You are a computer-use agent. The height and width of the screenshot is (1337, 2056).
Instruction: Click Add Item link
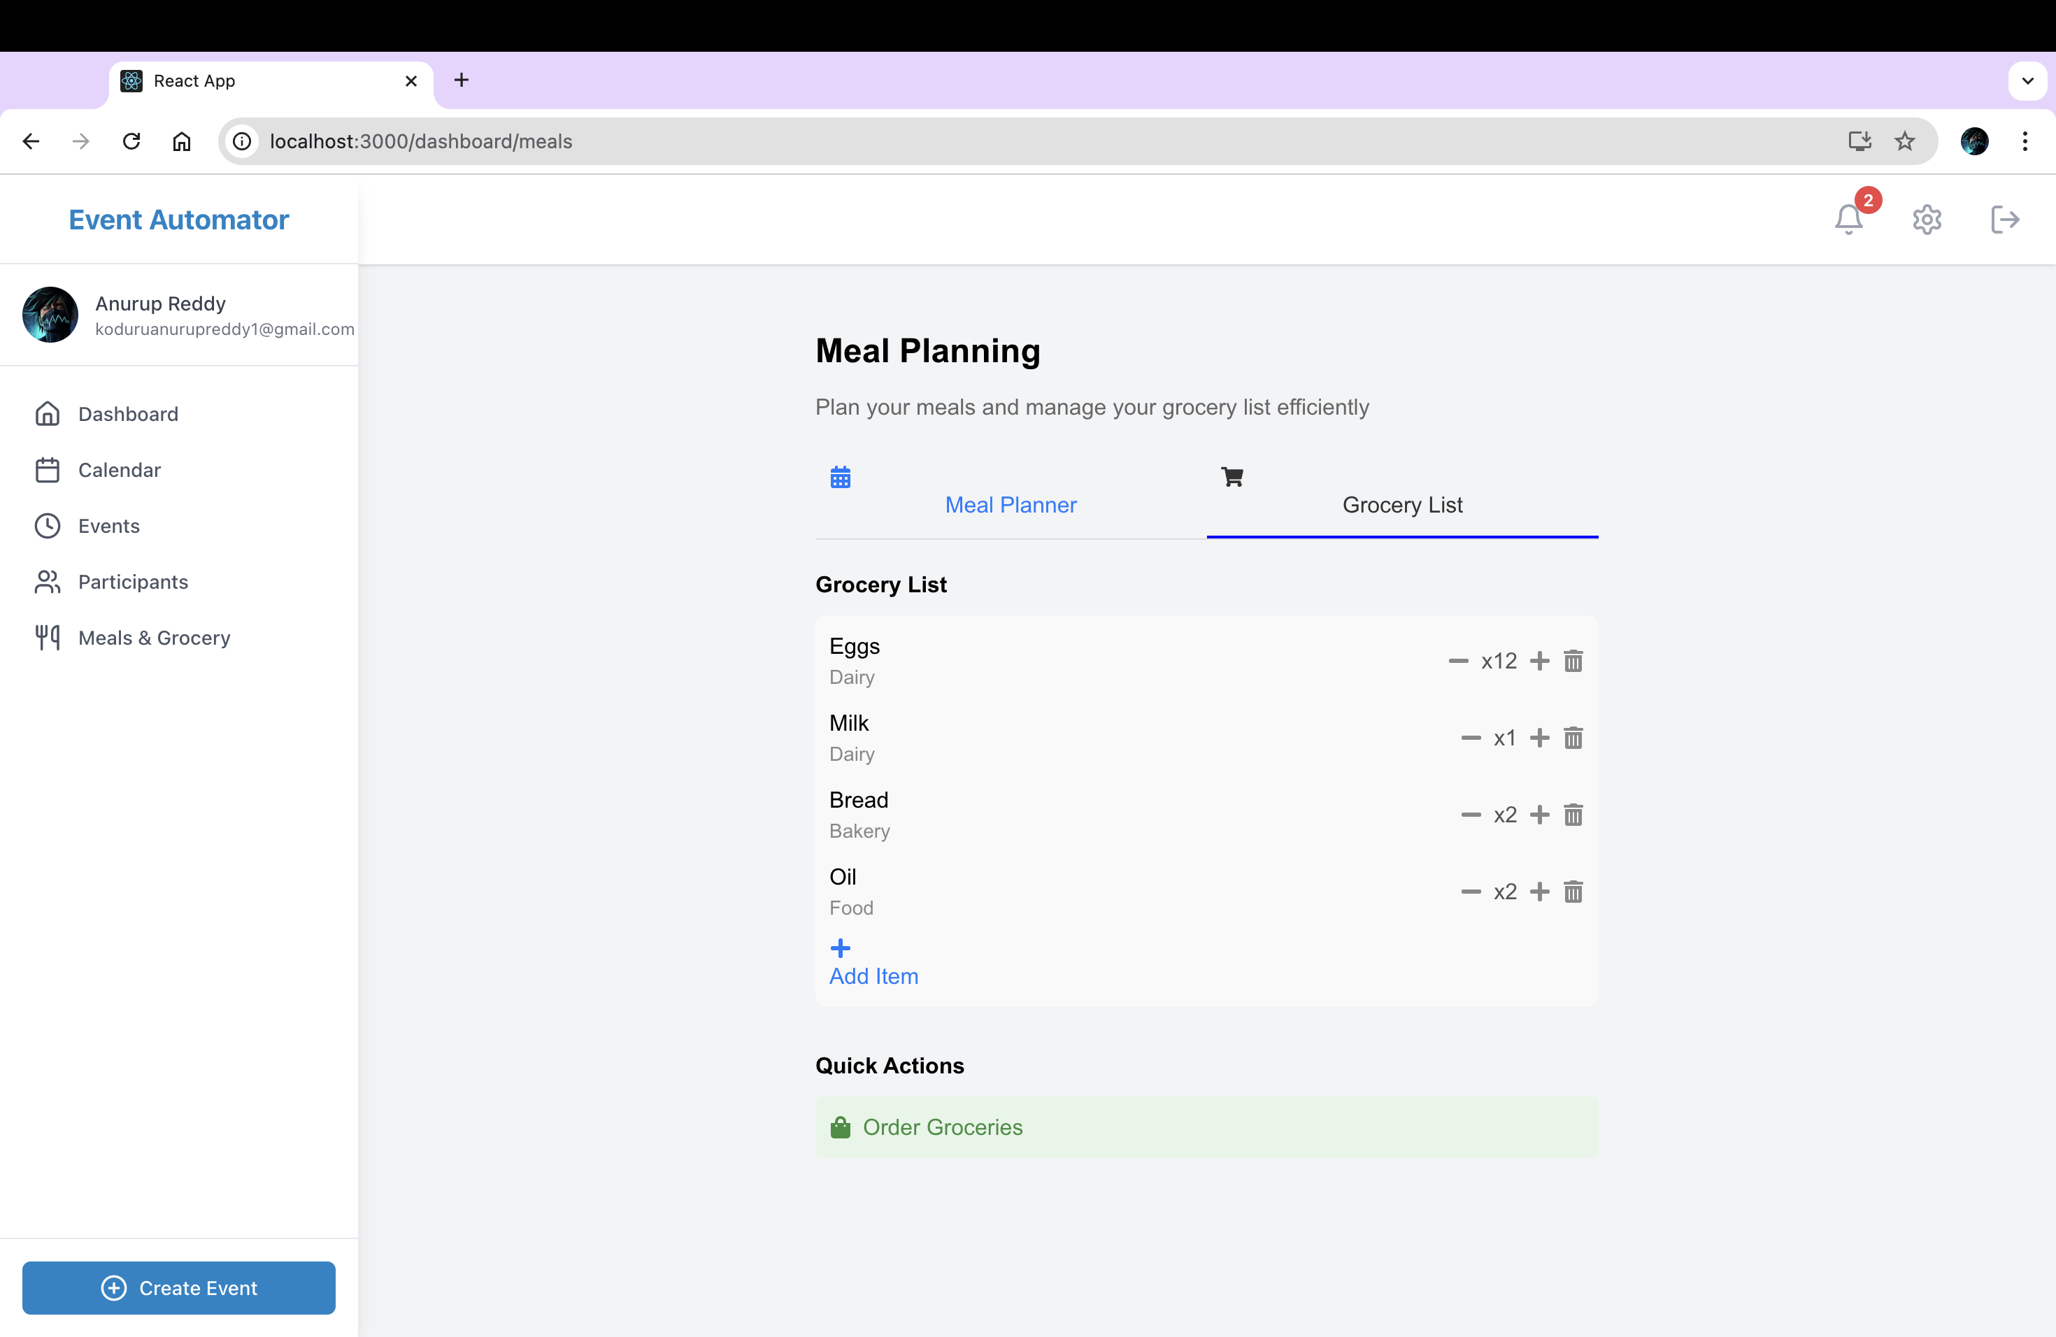[873, 975]
